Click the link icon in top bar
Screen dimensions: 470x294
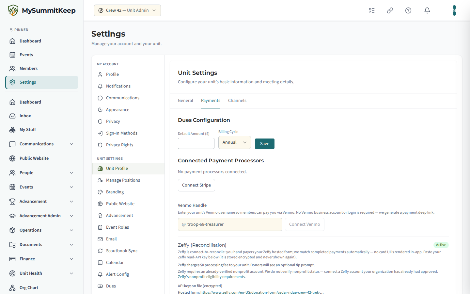point(390,10)
